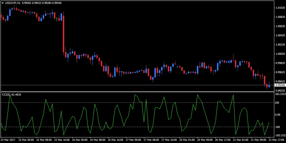
Task: Click the 21 Mar 01:00 time label
Action: [x=240, y=140]
